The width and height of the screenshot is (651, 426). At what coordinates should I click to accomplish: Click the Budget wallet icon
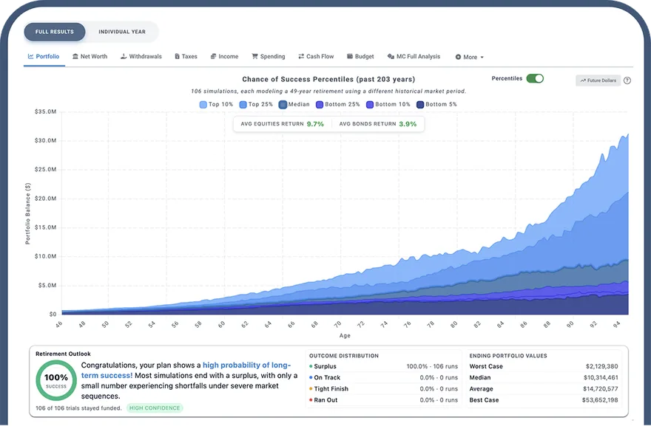[350, 56]
